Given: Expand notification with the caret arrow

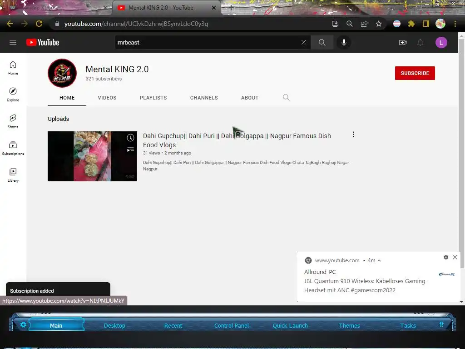Looking at the screenshot, I should 379,260.
